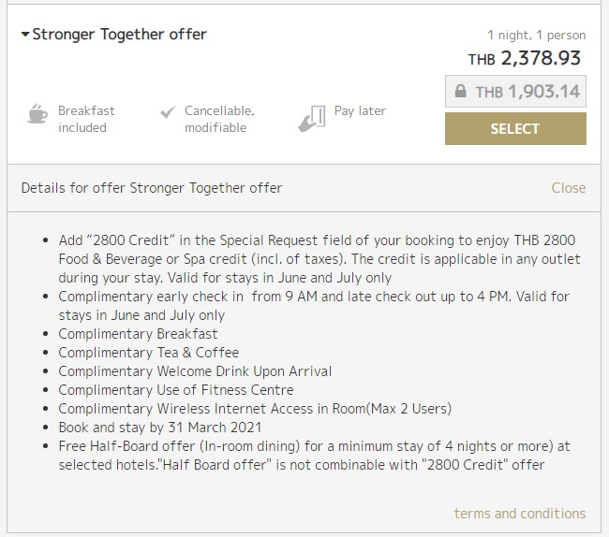Screen dimensions: 609x537
Task: Click the Cancellable, modifiable label
Action: click(219, 119)
